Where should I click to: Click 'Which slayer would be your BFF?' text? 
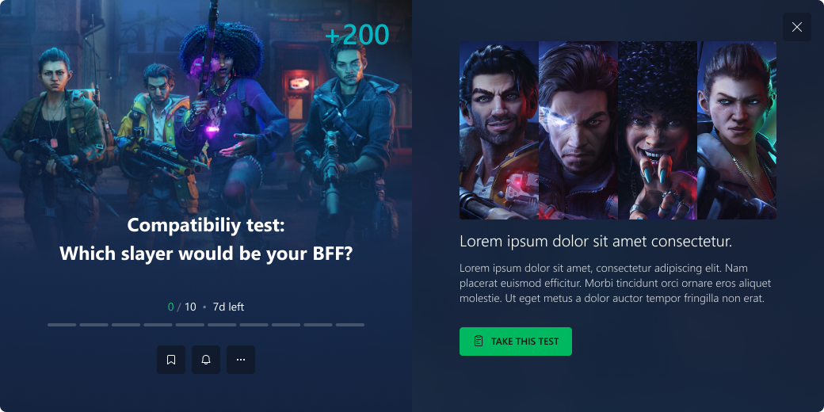pos(206,254)
